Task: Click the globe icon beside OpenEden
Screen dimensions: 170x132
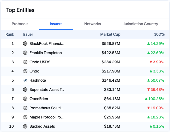Action: tap(25, 99)
